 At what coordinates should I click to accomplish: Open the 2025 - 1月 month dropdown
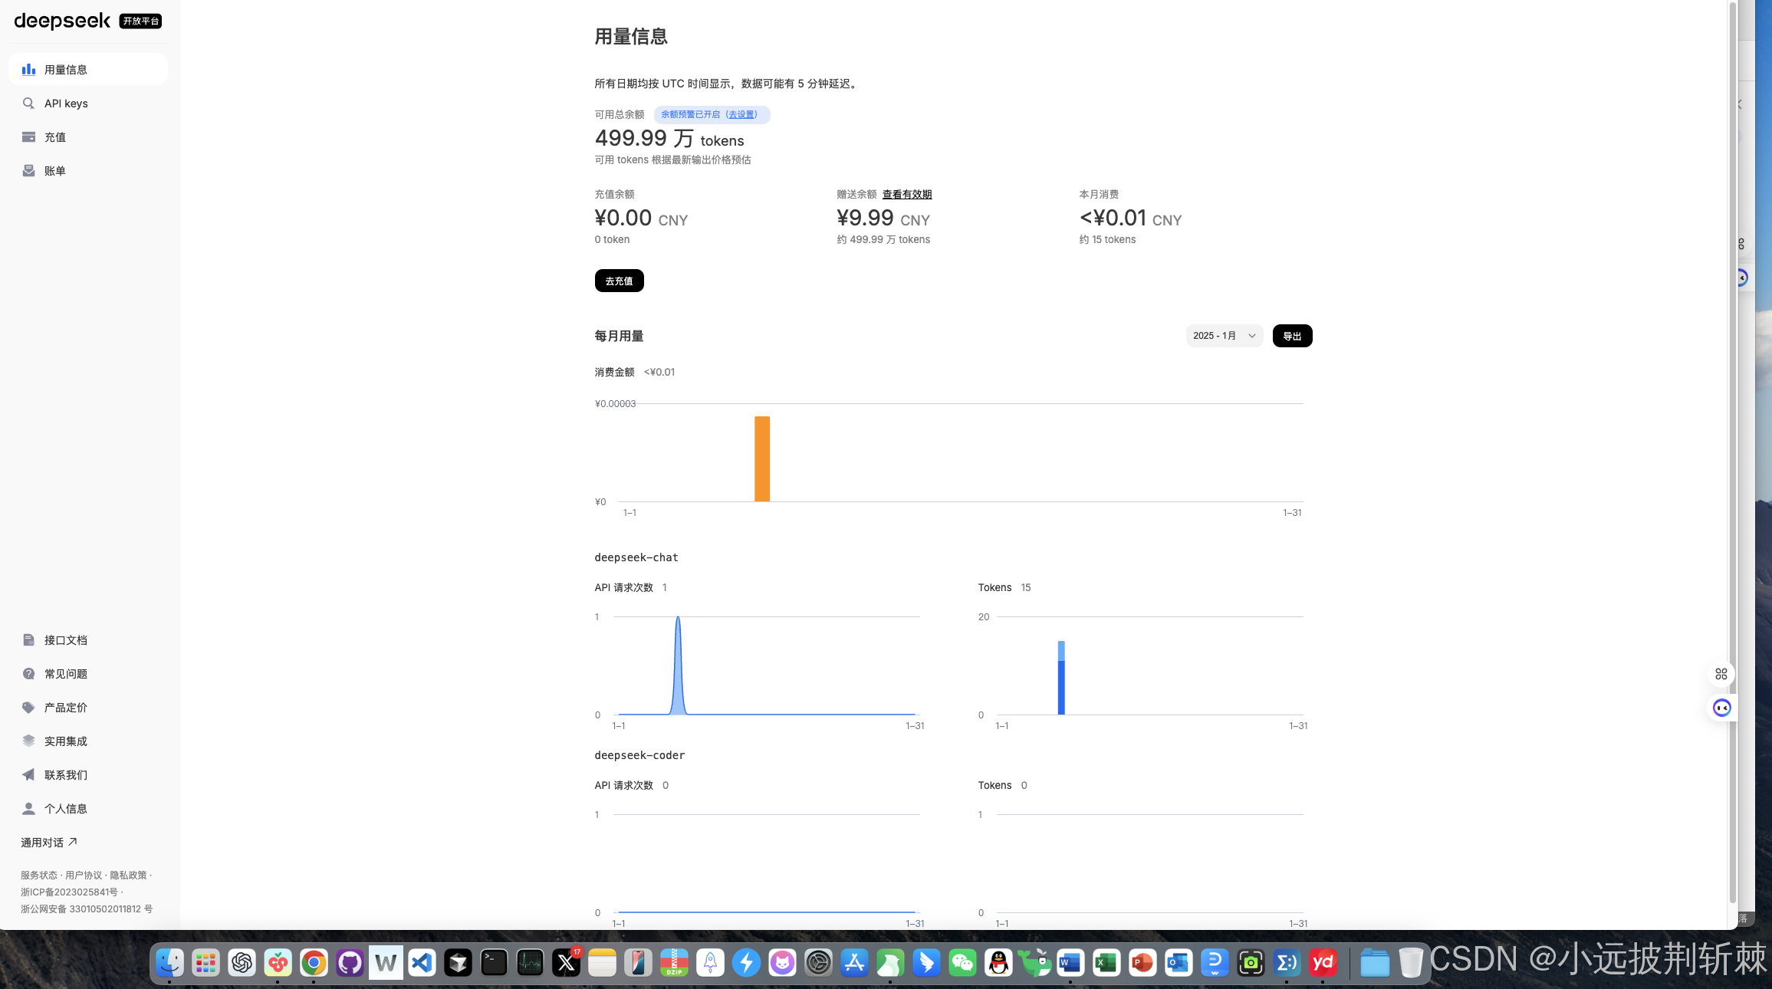coord(1225,336)
